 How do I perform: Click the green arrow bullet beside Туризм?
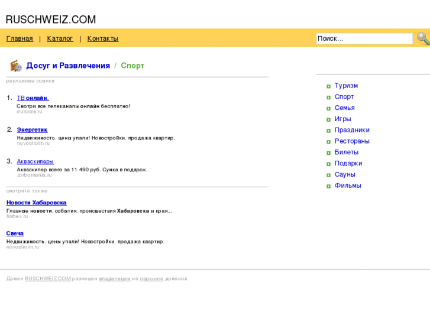point(328,87)
